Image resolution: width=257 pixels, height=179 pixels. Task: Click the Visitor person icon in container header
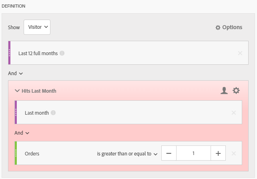coord(224,91)
